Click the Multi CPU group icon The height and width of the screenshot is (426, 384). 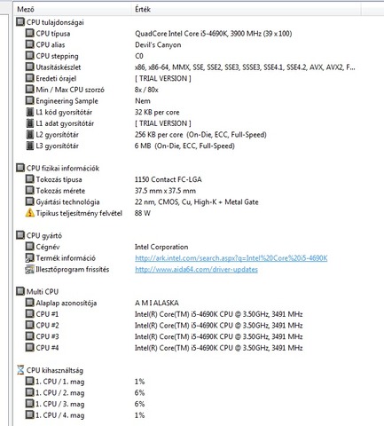[x=20, y=291]
